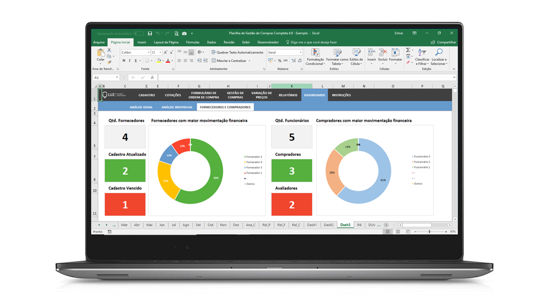548x307 pixels.
Task: Click the Colar paste icon
Action: click(101, 53)
